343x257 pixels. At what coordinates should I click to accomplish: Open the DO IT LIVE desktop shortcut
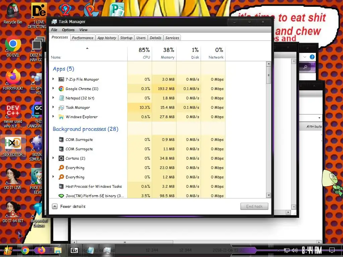tap(13, 179)
